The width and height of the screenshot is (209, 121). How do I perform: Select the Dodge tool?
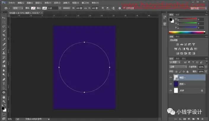pyautogui.click(x=4, y=75)
